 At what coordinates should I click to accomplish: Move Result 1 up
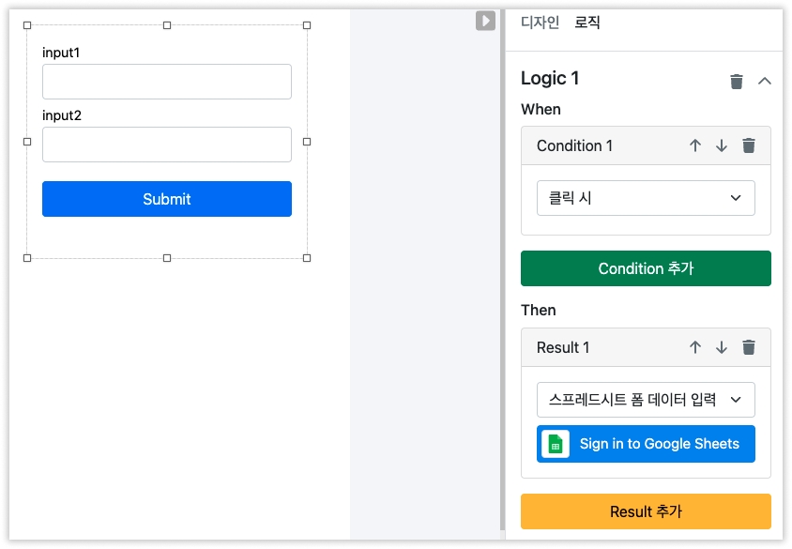(695, 347)
